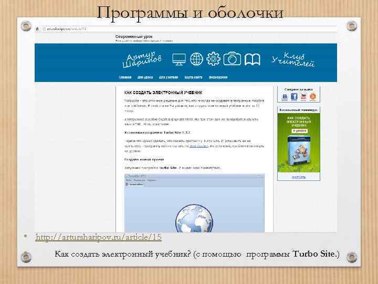The width and height of the screenshot is (378, 284).
Task: Open the VK social icon in the sidebar
Action: click(285, 97)
